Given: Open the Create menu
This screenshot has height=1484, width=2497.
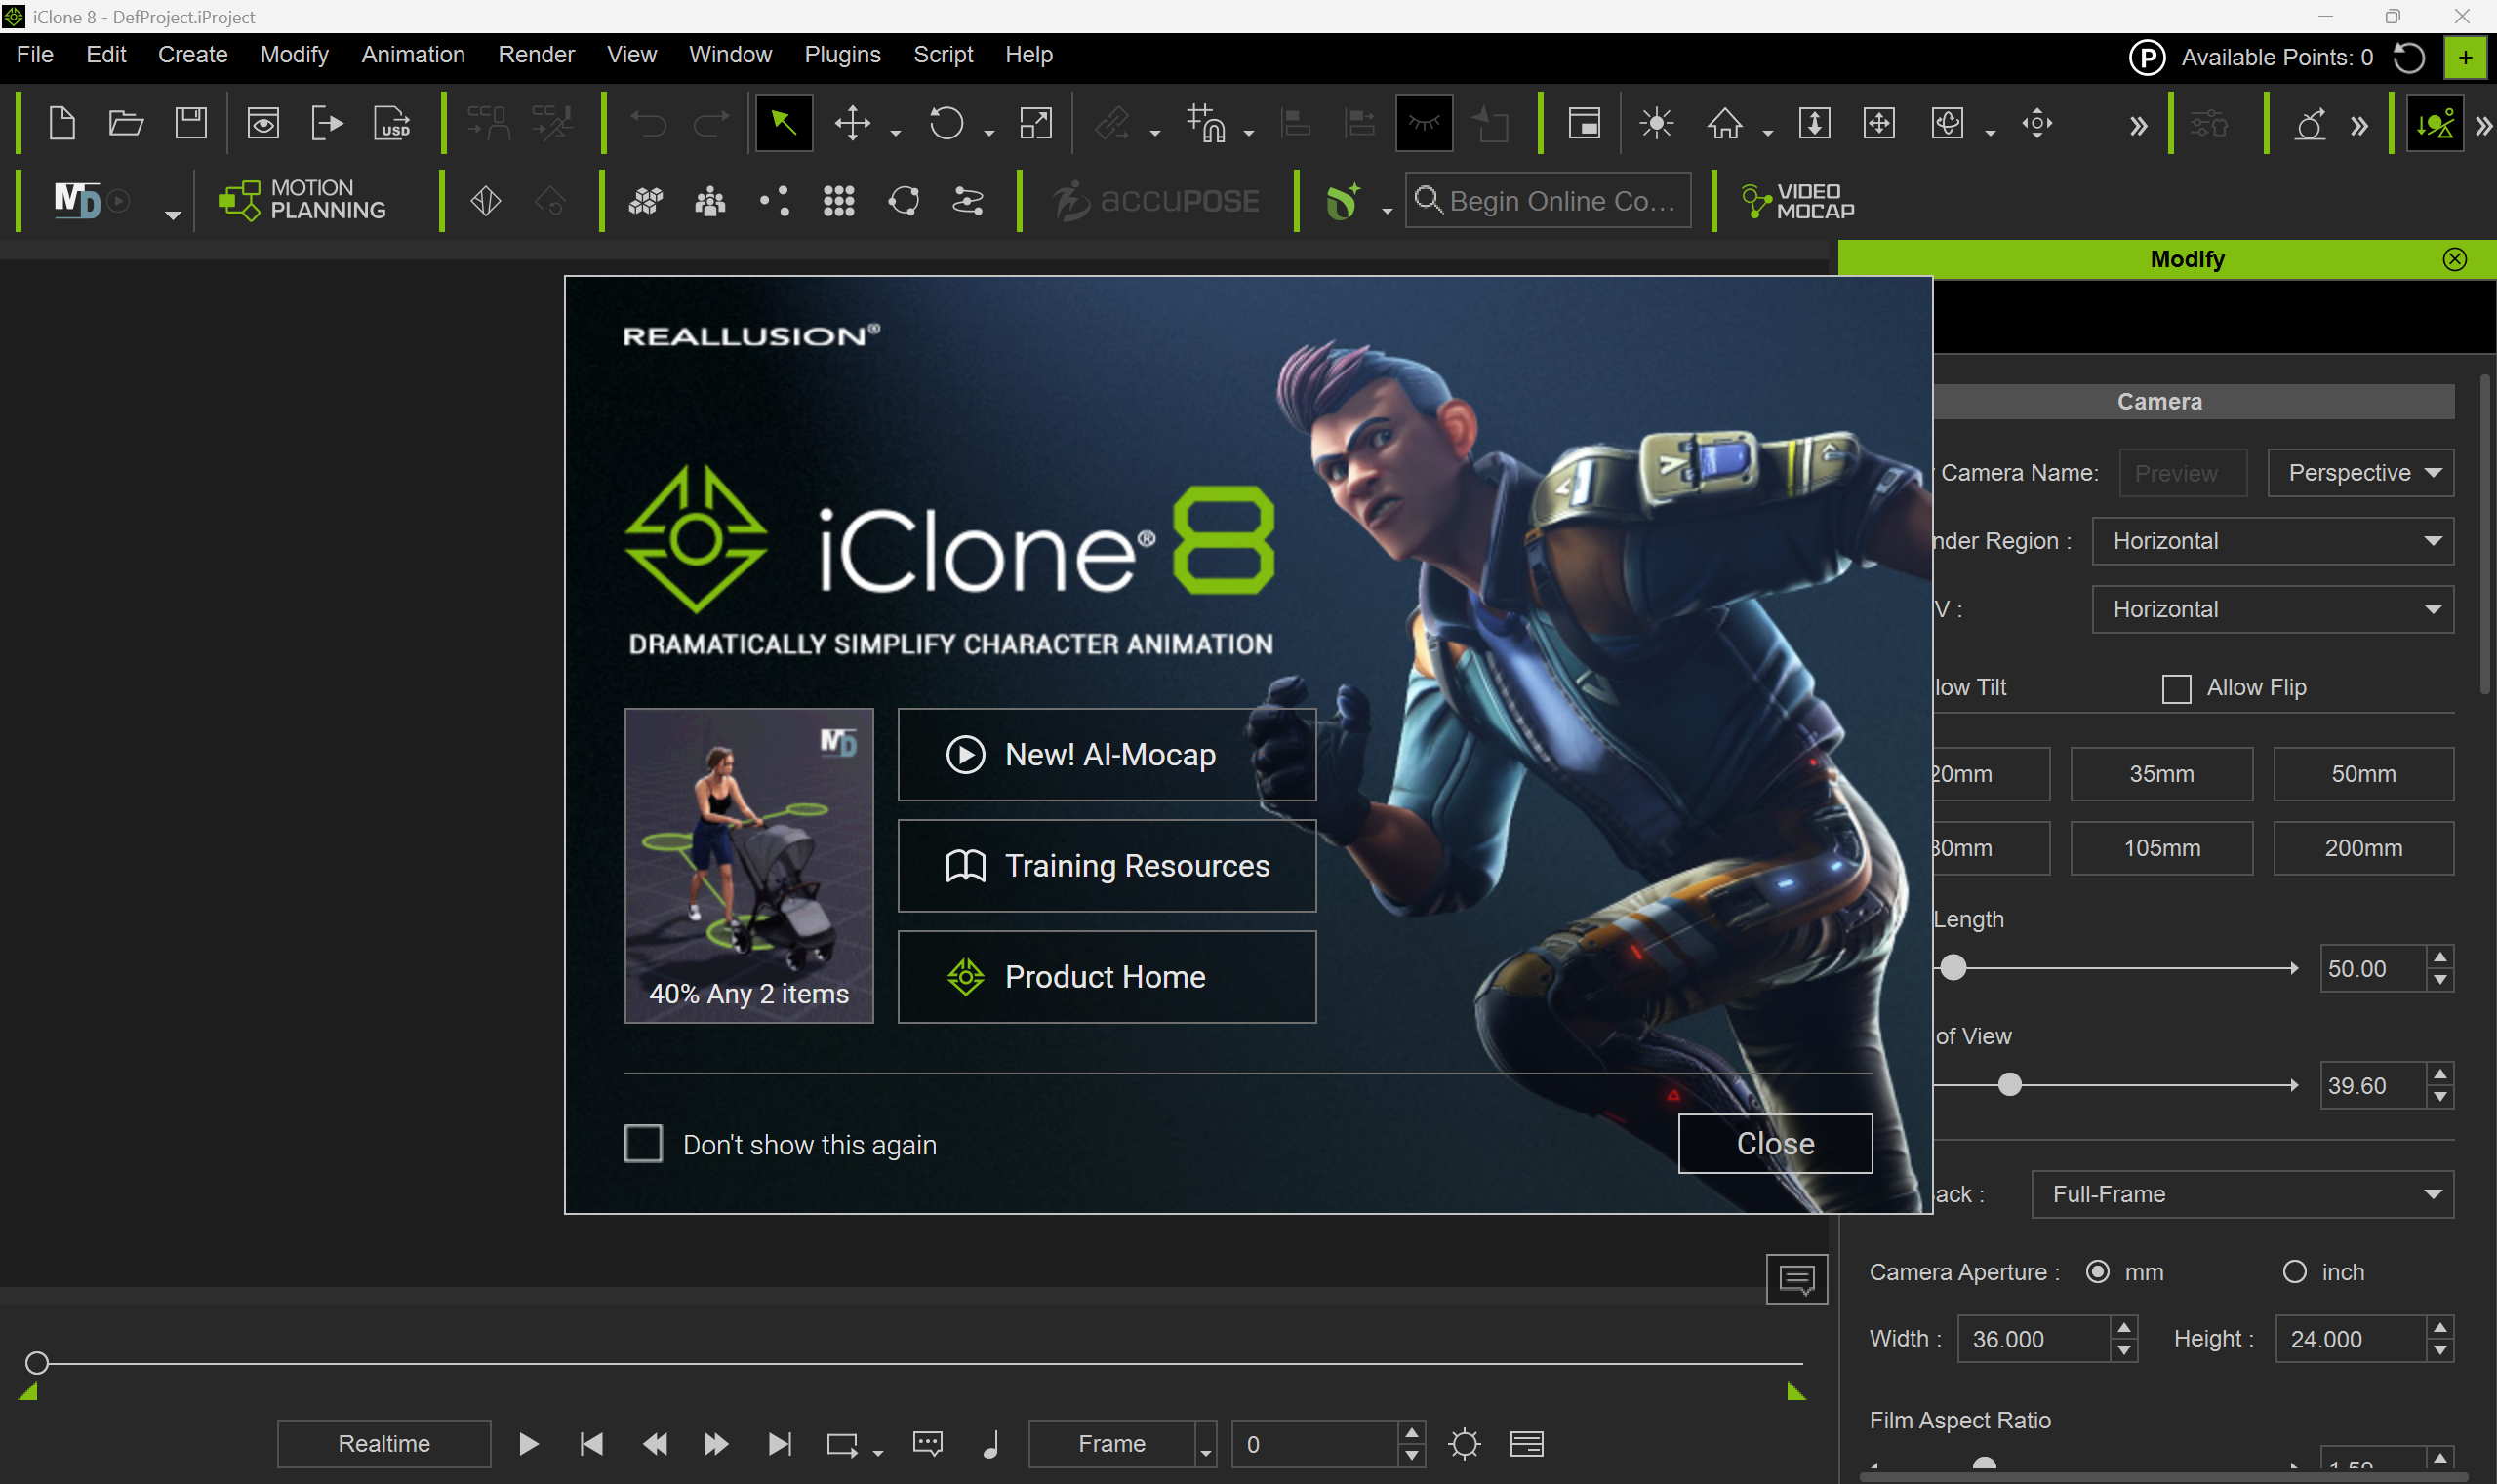Looking at the screenshot, I should click(x=193, y=55).
